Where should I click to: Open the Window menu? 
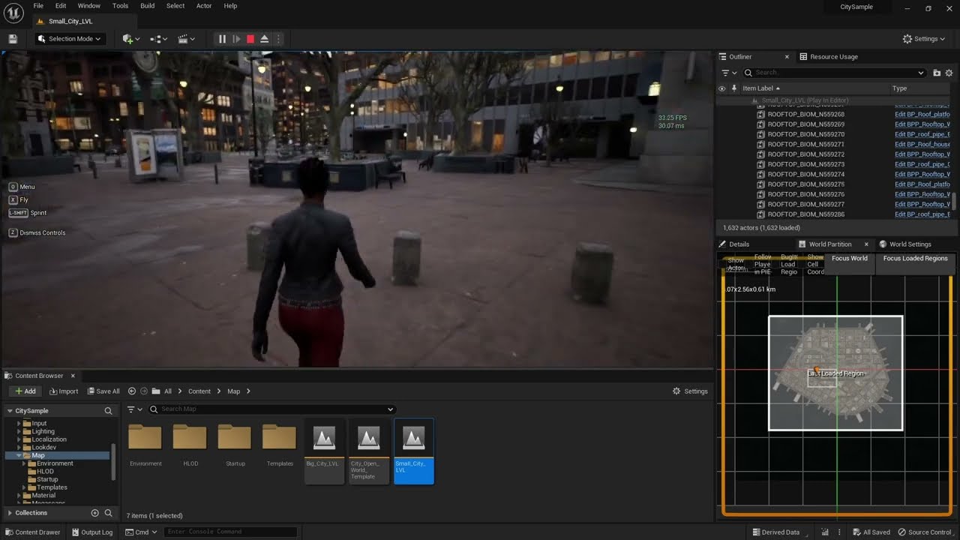click(x=89, y=6)
